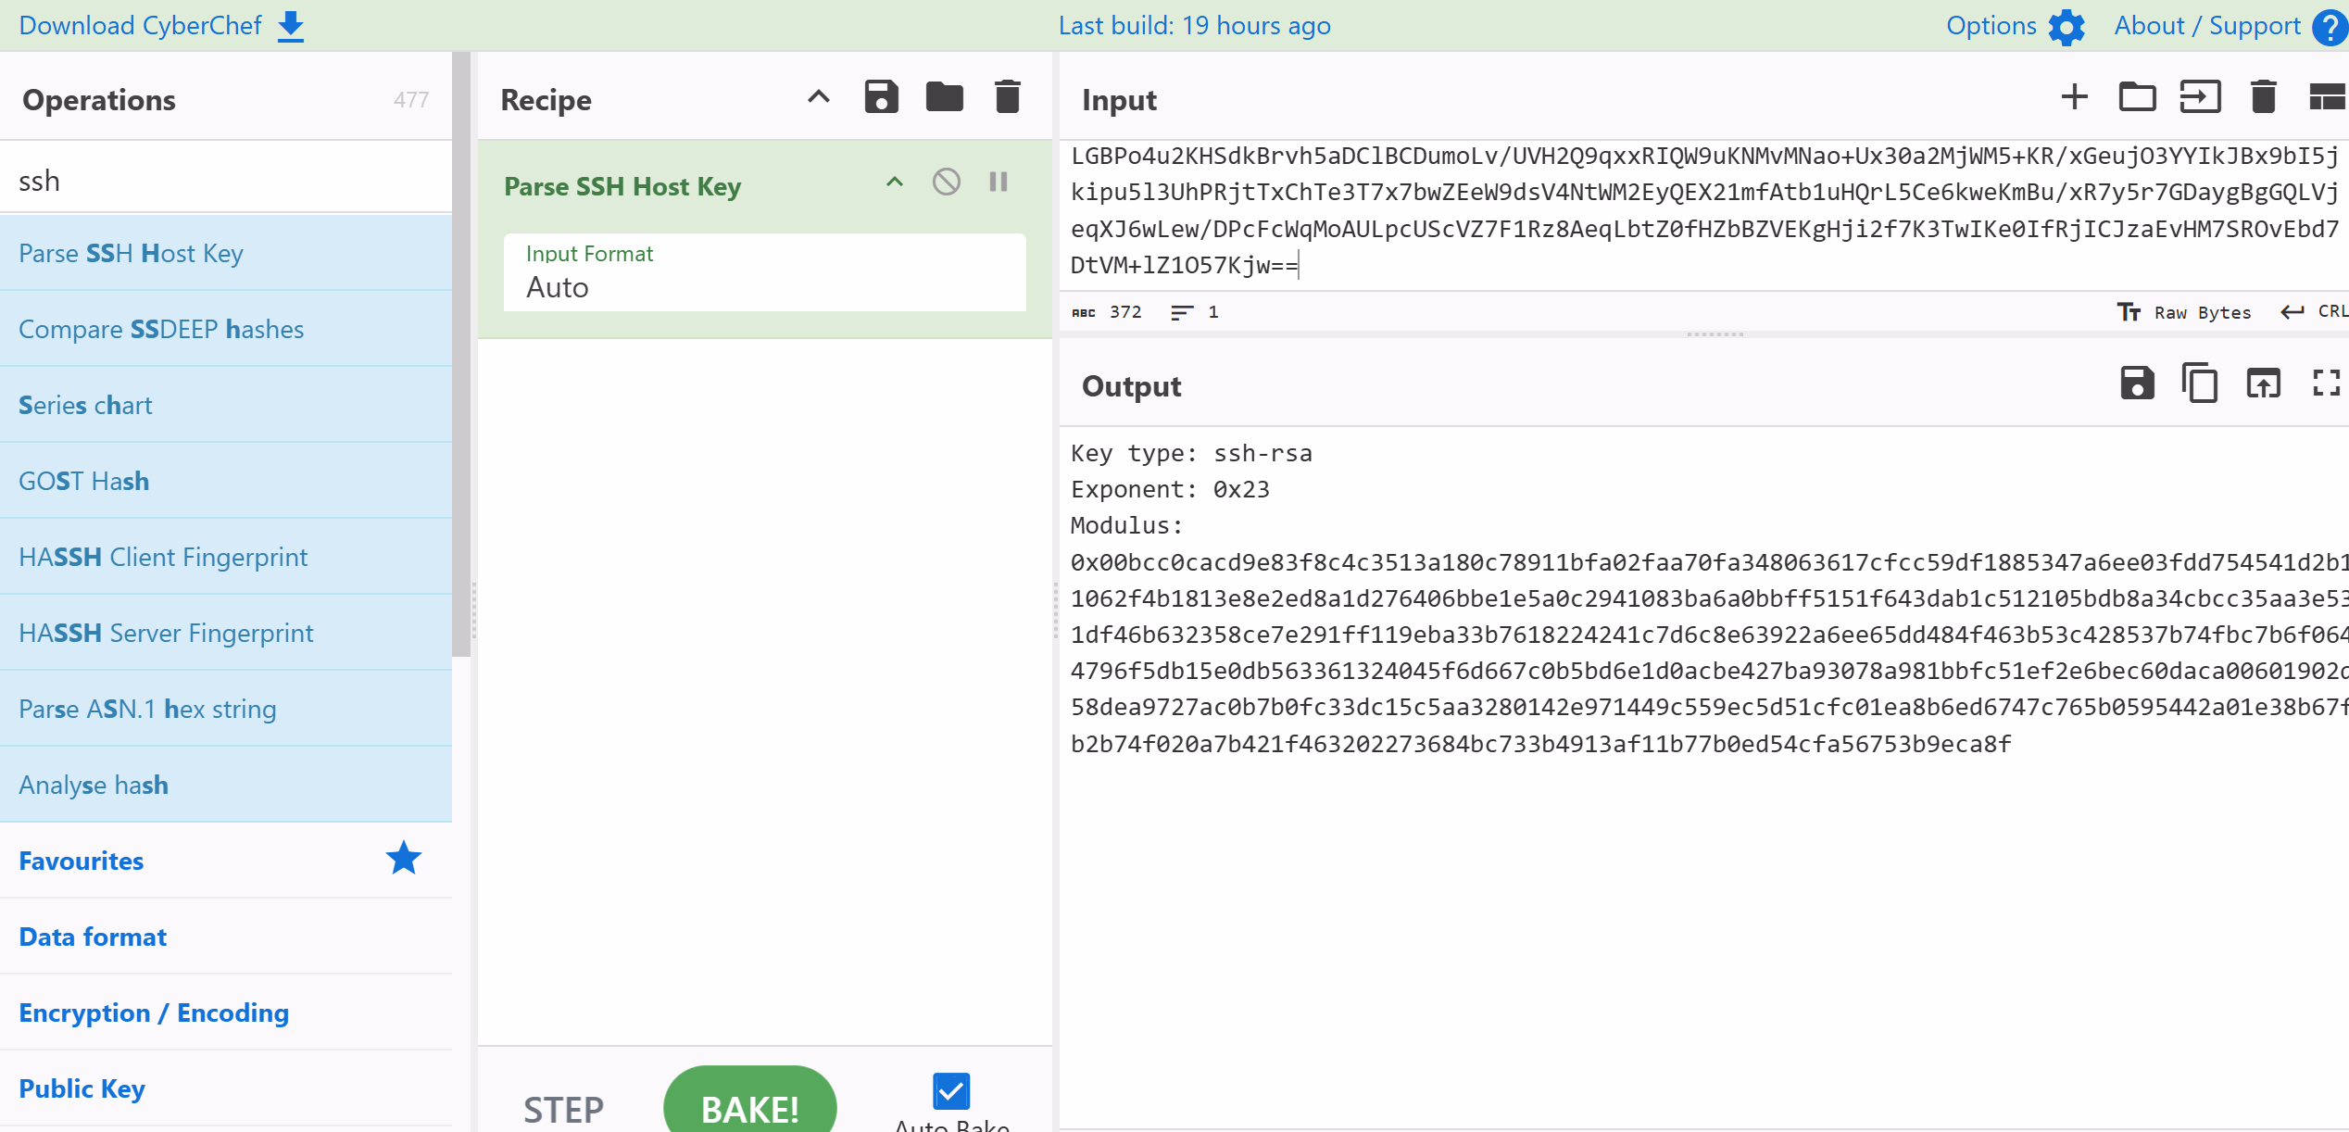Clear the recipe with the trash icon
Screen dimensions: 2349x1132
(x=1007, y=97)
